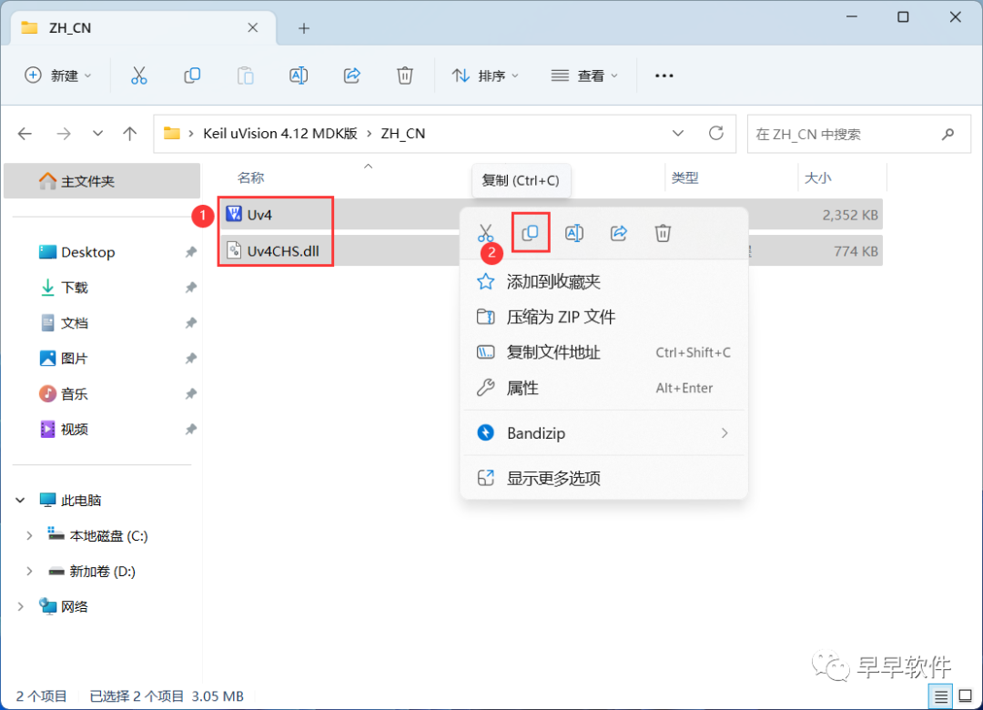Open a new tab with the plus icon
Screen dimensions: 983x710
tap(303, 28)
